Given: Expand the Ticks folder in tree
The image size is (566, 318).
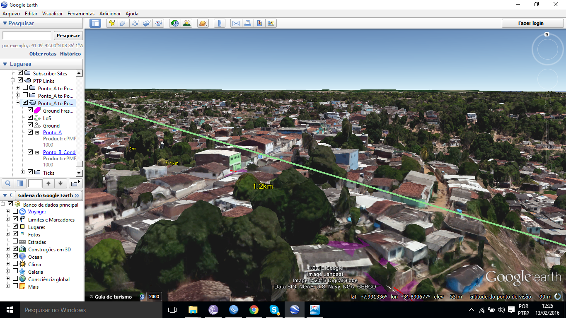Looking at the screenshot, I should point(23,172).
